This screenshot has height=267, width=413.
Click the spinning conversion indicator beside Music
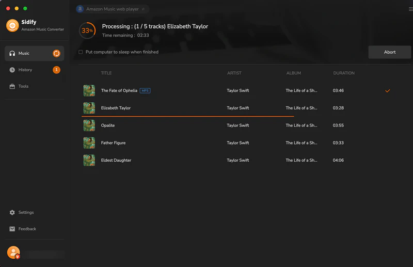tap(56, 54)
